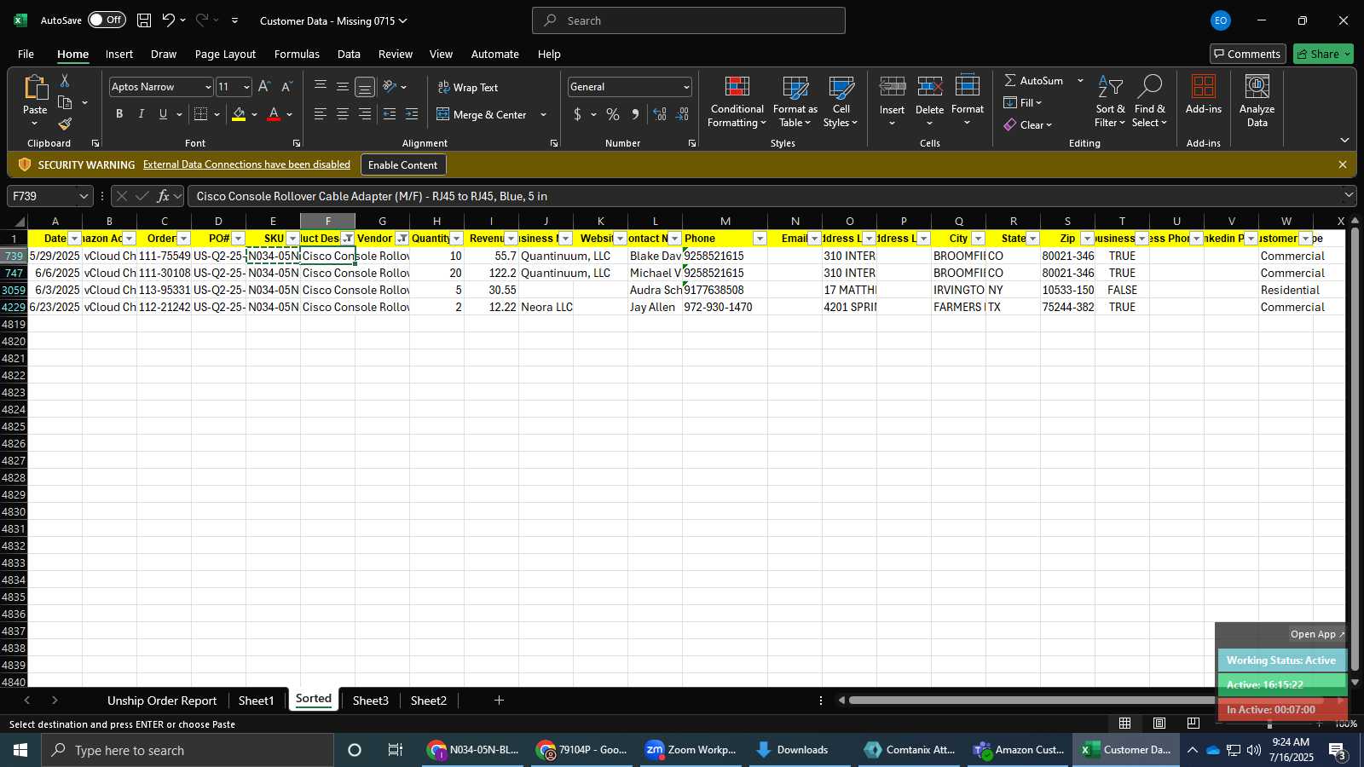Image resolution: width=1364 pixels, height=767 pixels.
Task: Apply Percent Style format
Action: (x=613, y=114)
